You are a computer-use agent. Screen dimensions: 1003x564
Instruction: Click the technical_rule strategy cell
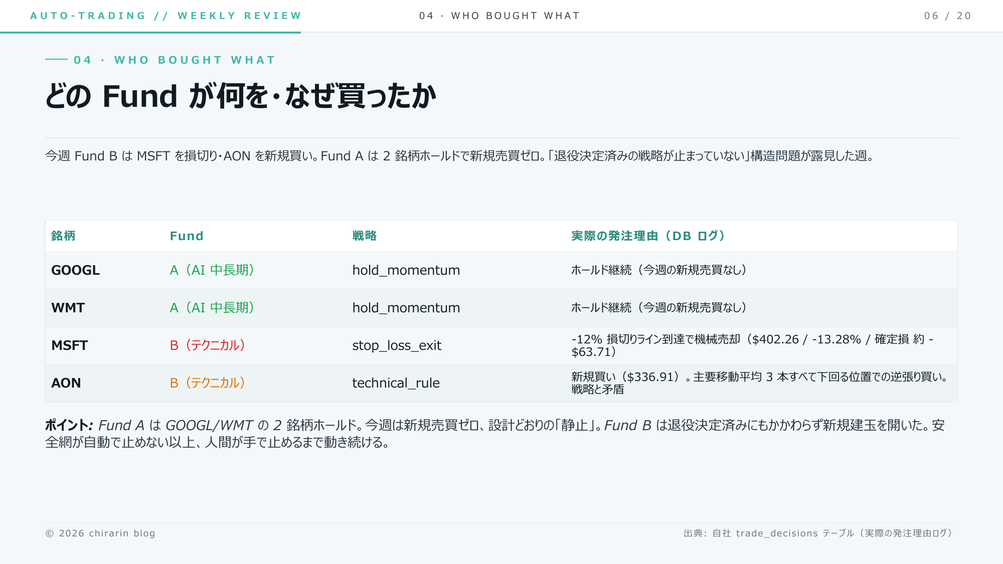(396, 383)
